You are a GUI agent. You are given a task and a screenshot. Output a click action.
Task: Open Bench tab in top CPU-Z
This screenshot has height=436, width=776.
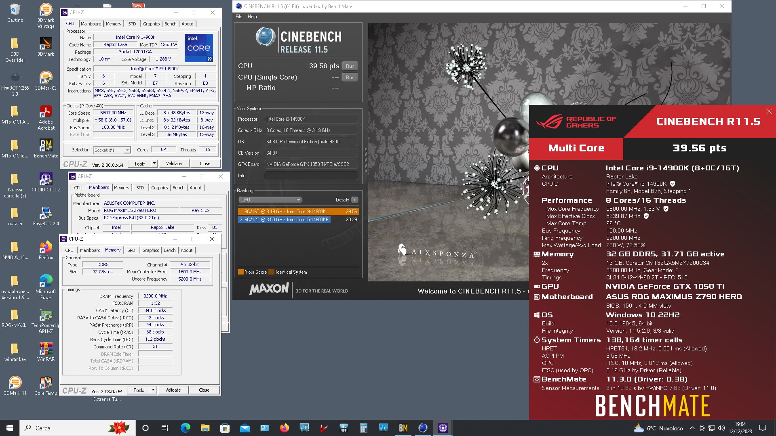(171, 24)
